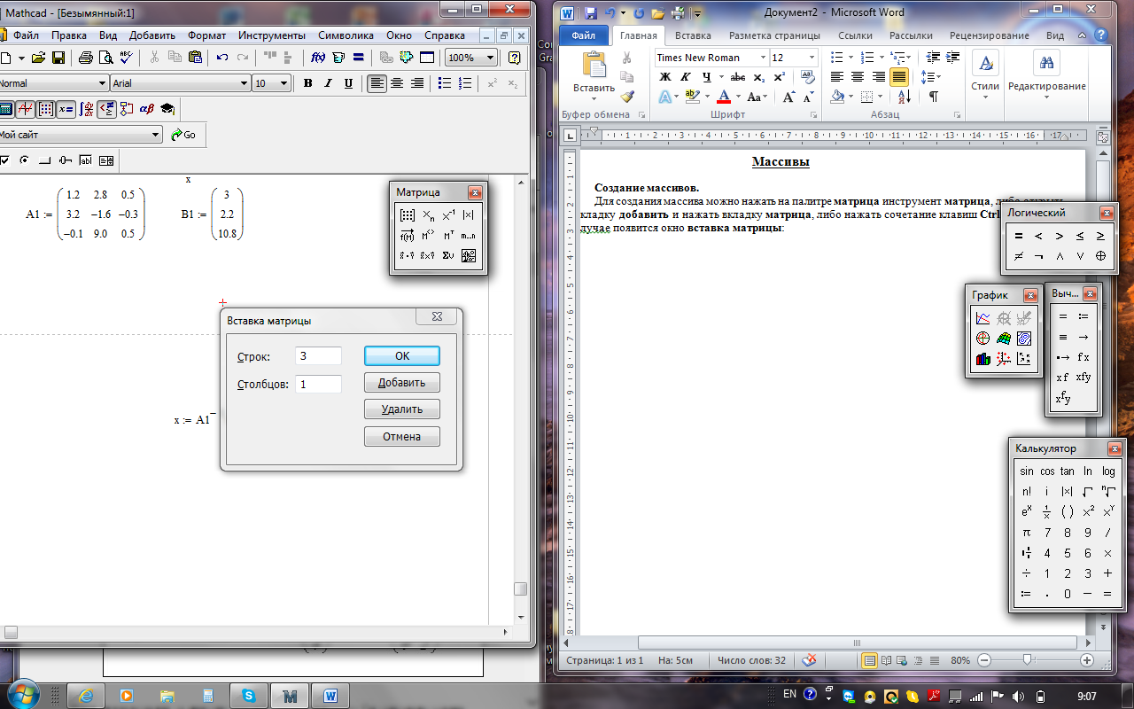Open the Мой сайт dropdown
Screen dimensions: 1134x709
pos(156,135)
